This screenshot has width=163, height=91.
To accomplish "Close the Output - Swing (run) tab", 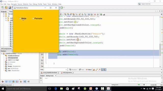I will [x=56, y=76].
